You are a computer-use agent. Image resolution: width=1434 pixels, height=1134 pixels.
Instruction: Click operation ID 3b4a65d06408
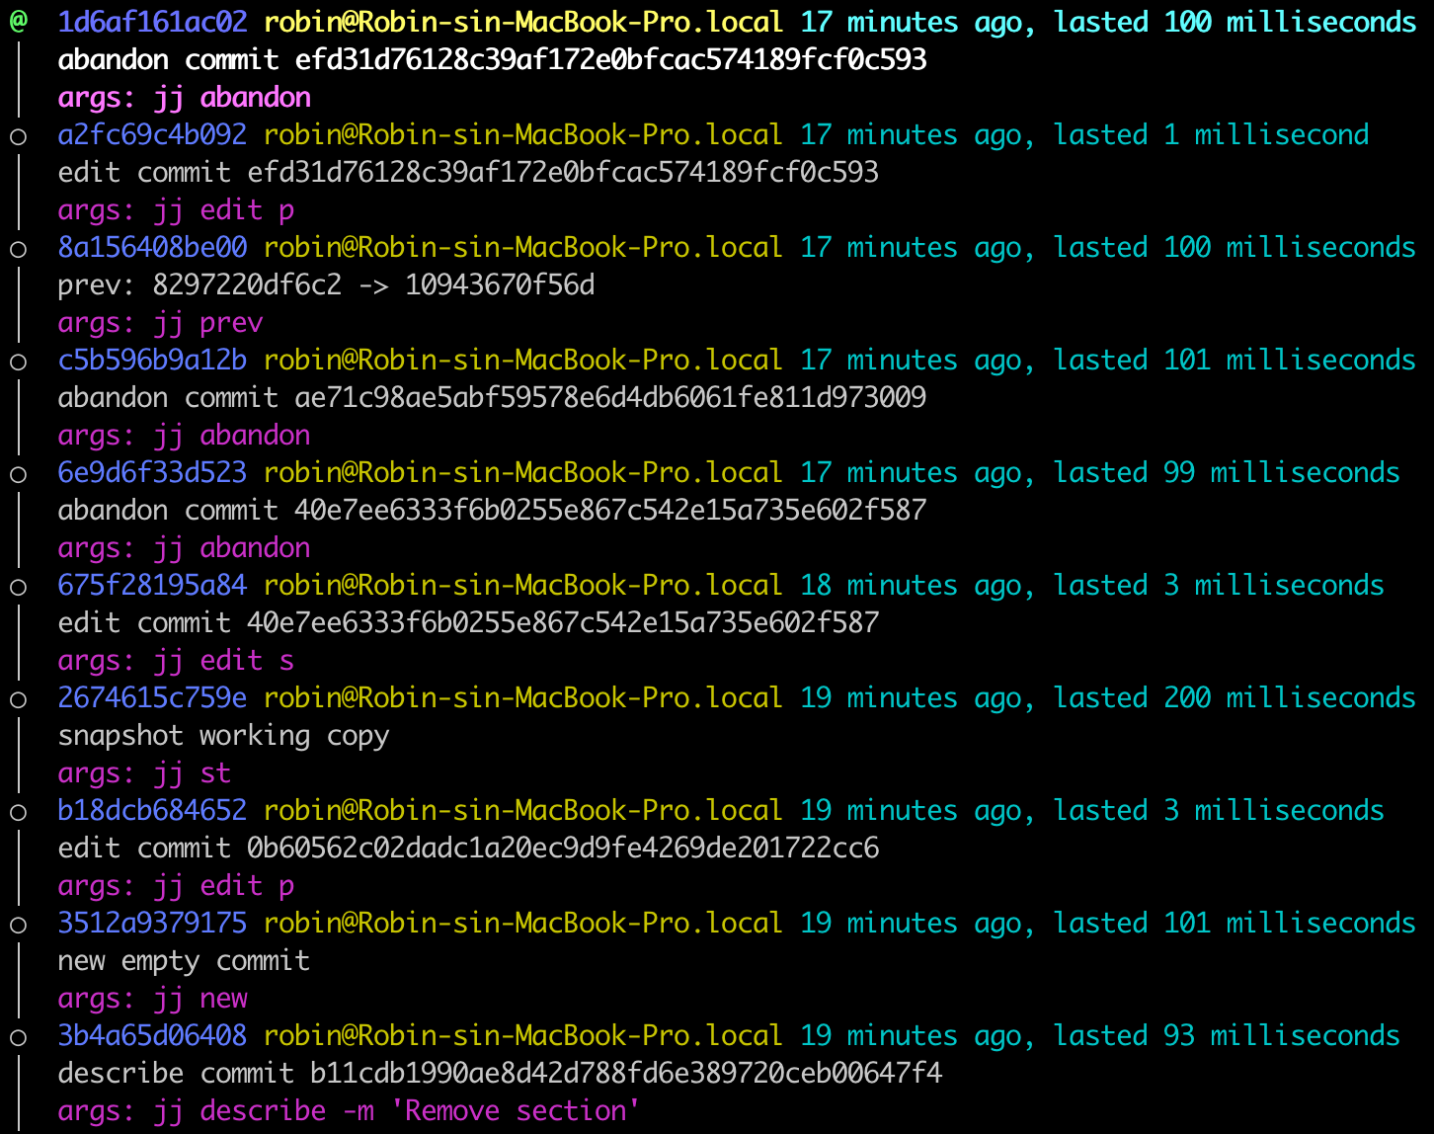pyautogui.click(x=152, y=1035)
